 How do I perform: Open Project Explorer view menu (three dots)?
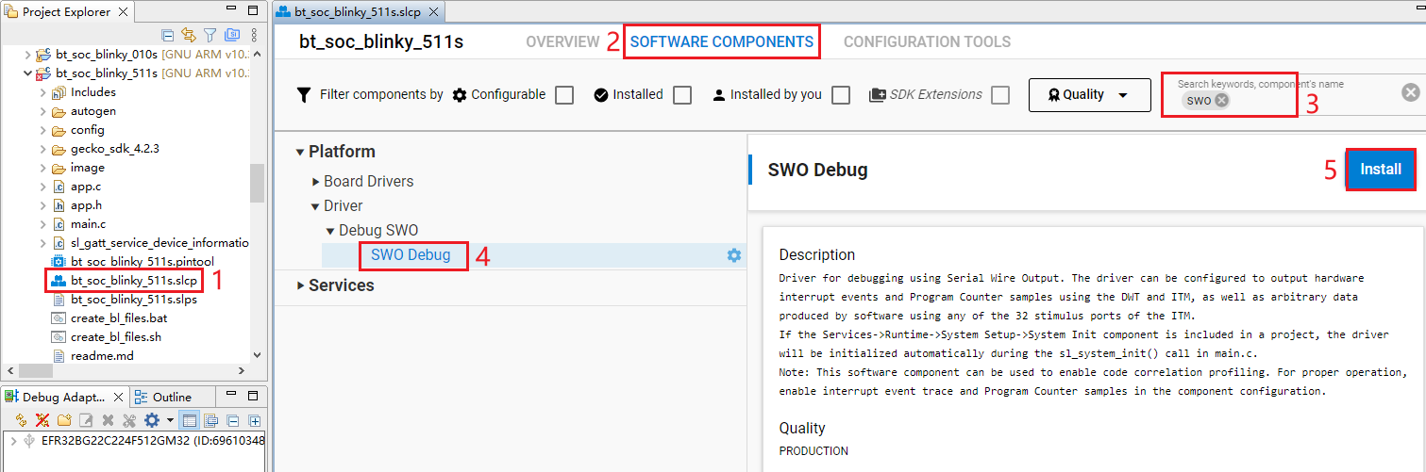pos(254,35)
